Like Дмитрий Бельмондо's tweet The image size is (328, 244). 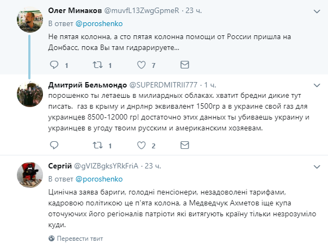pos(142,146)
